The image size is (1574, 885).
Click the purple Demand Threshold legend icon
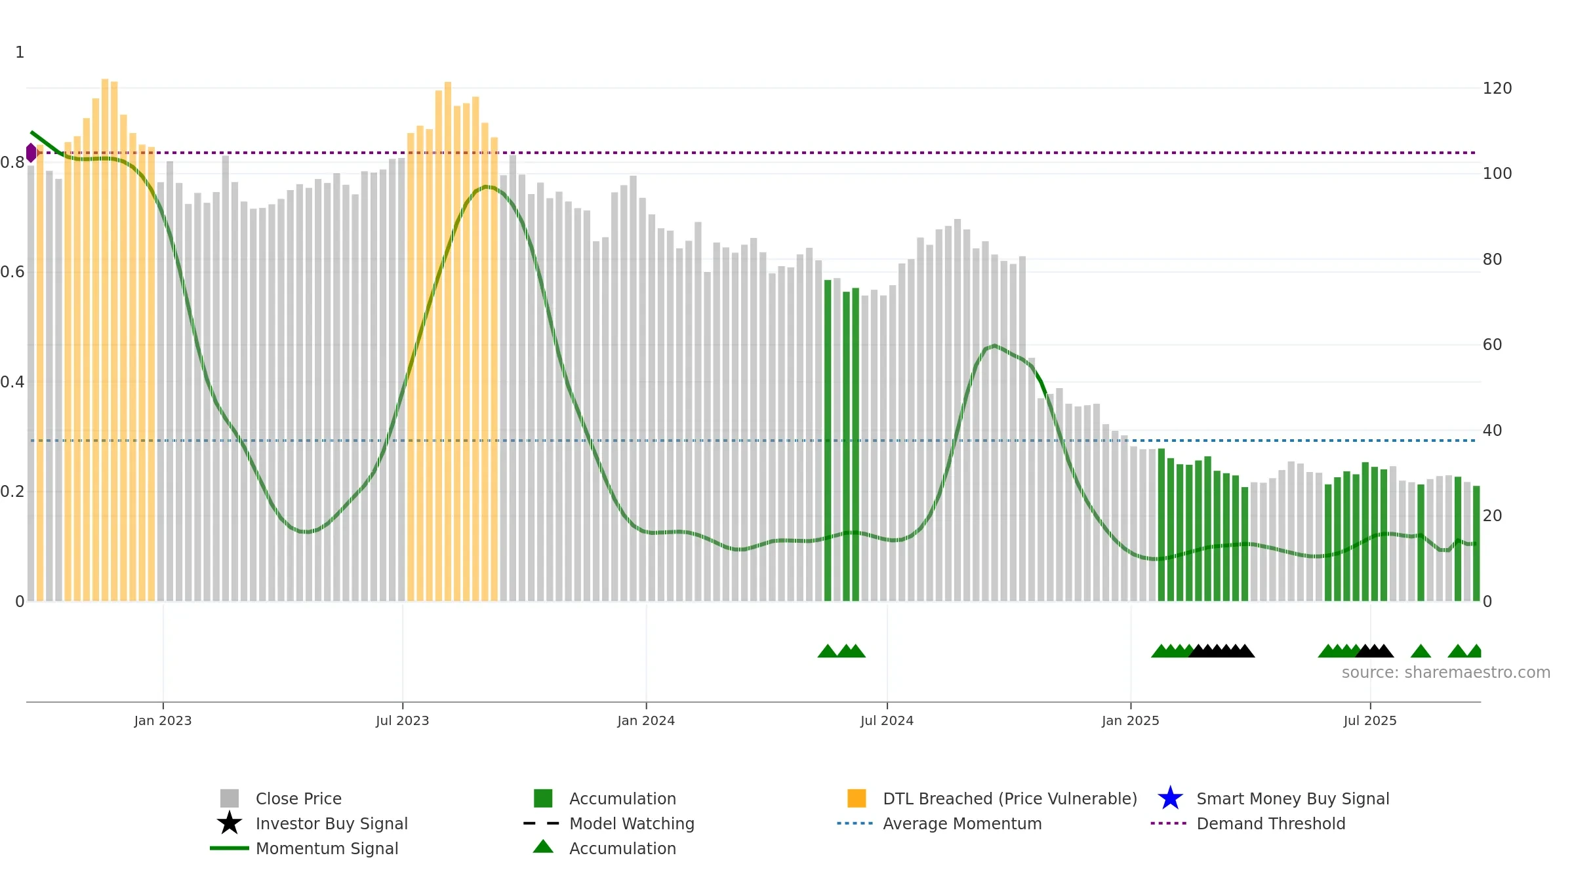click(1169, 823)
